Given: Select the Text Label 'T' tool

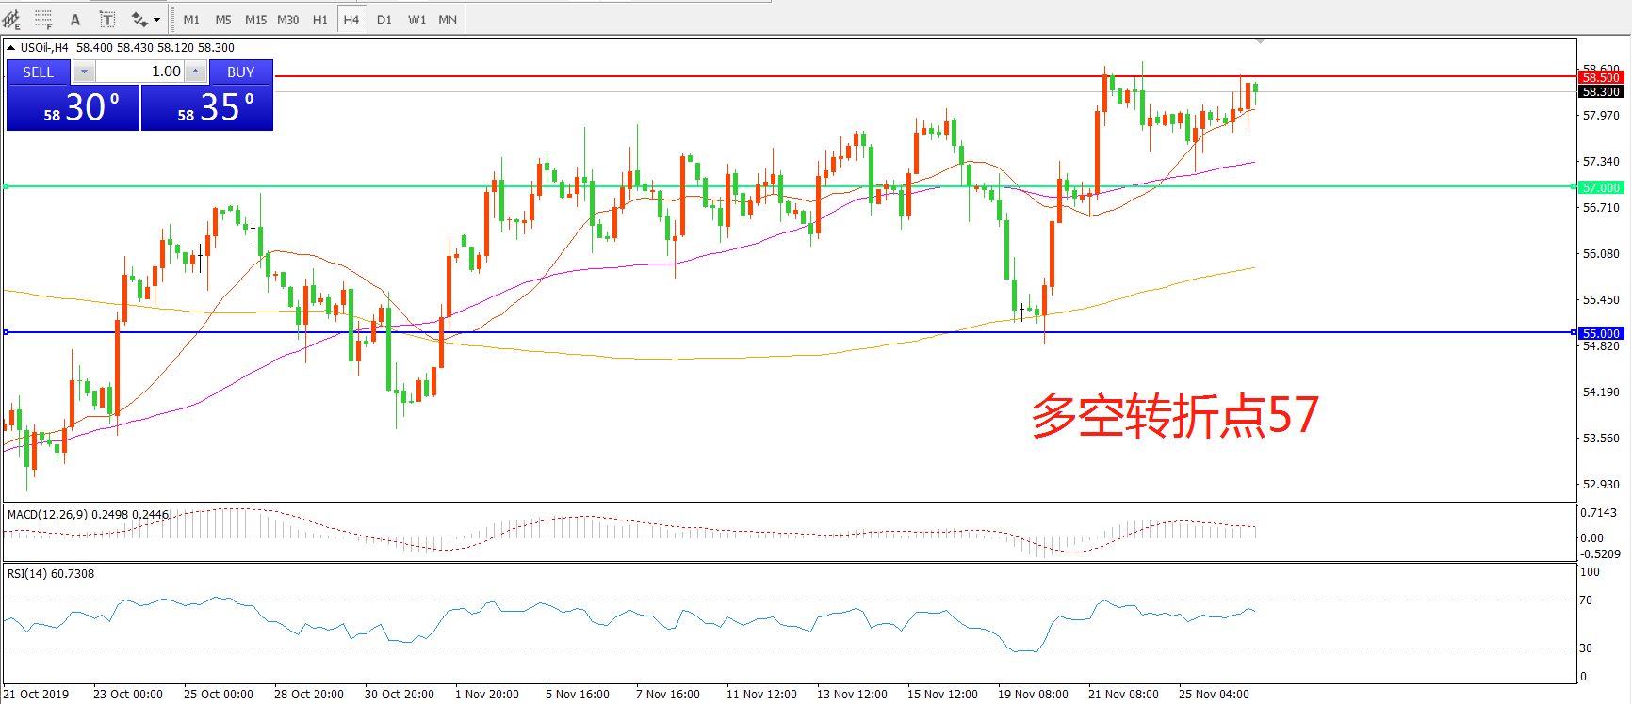Looking at the screenshot, I should 107,19.
